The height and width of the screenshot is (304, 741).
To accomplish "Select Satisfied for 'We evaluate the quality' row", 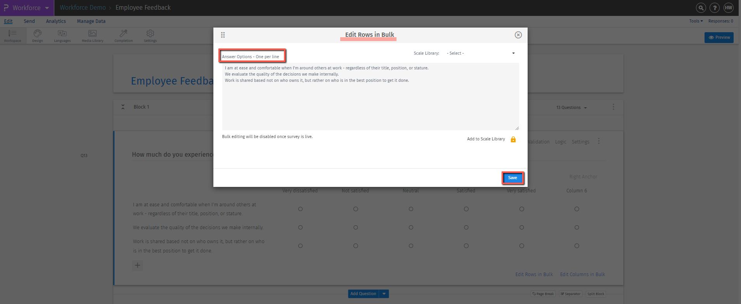I will click(x=466, y=228).
